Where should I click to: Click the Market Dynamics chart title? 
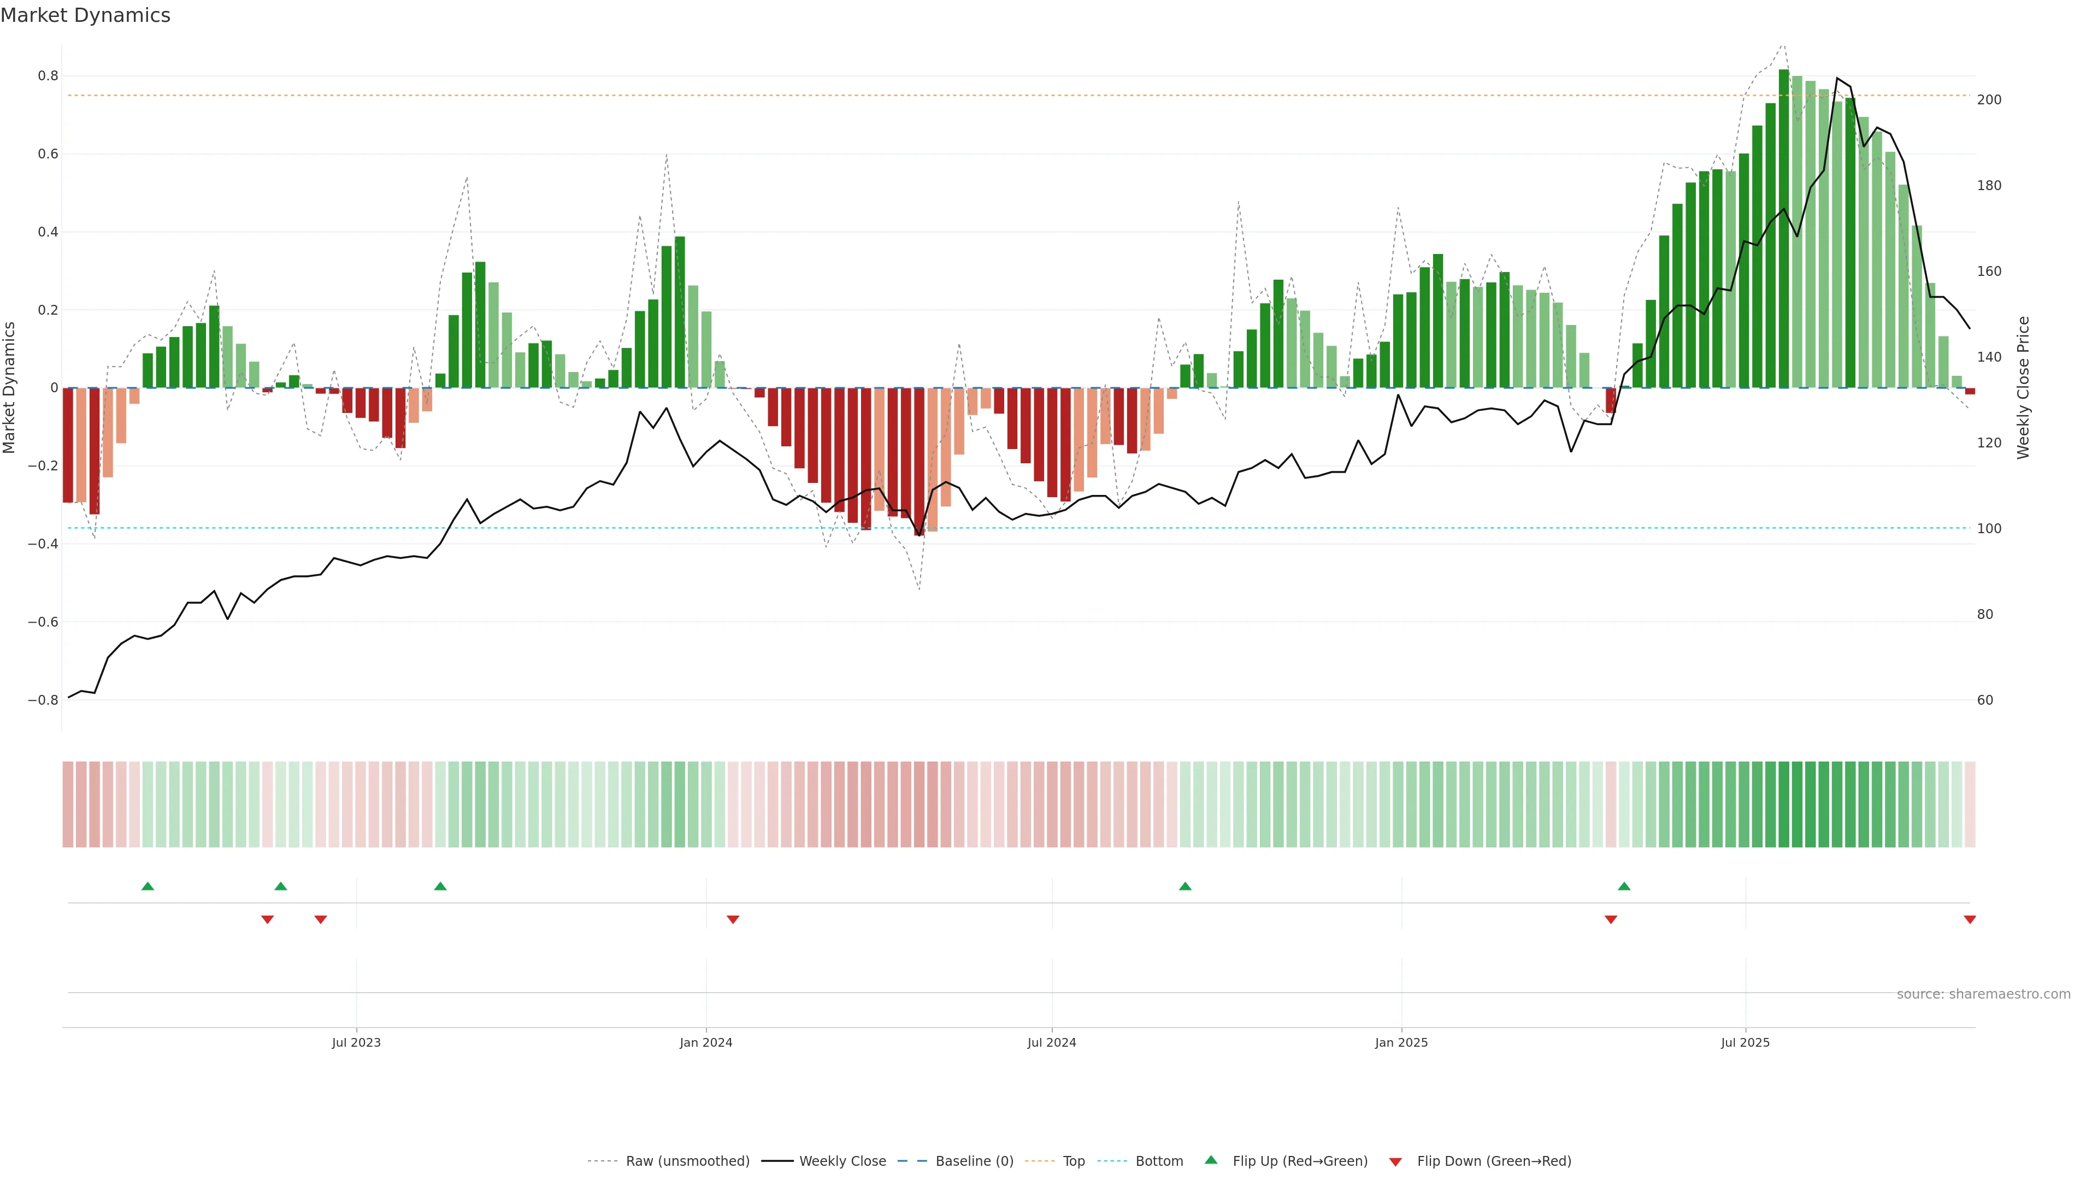(x=86, y=15)
